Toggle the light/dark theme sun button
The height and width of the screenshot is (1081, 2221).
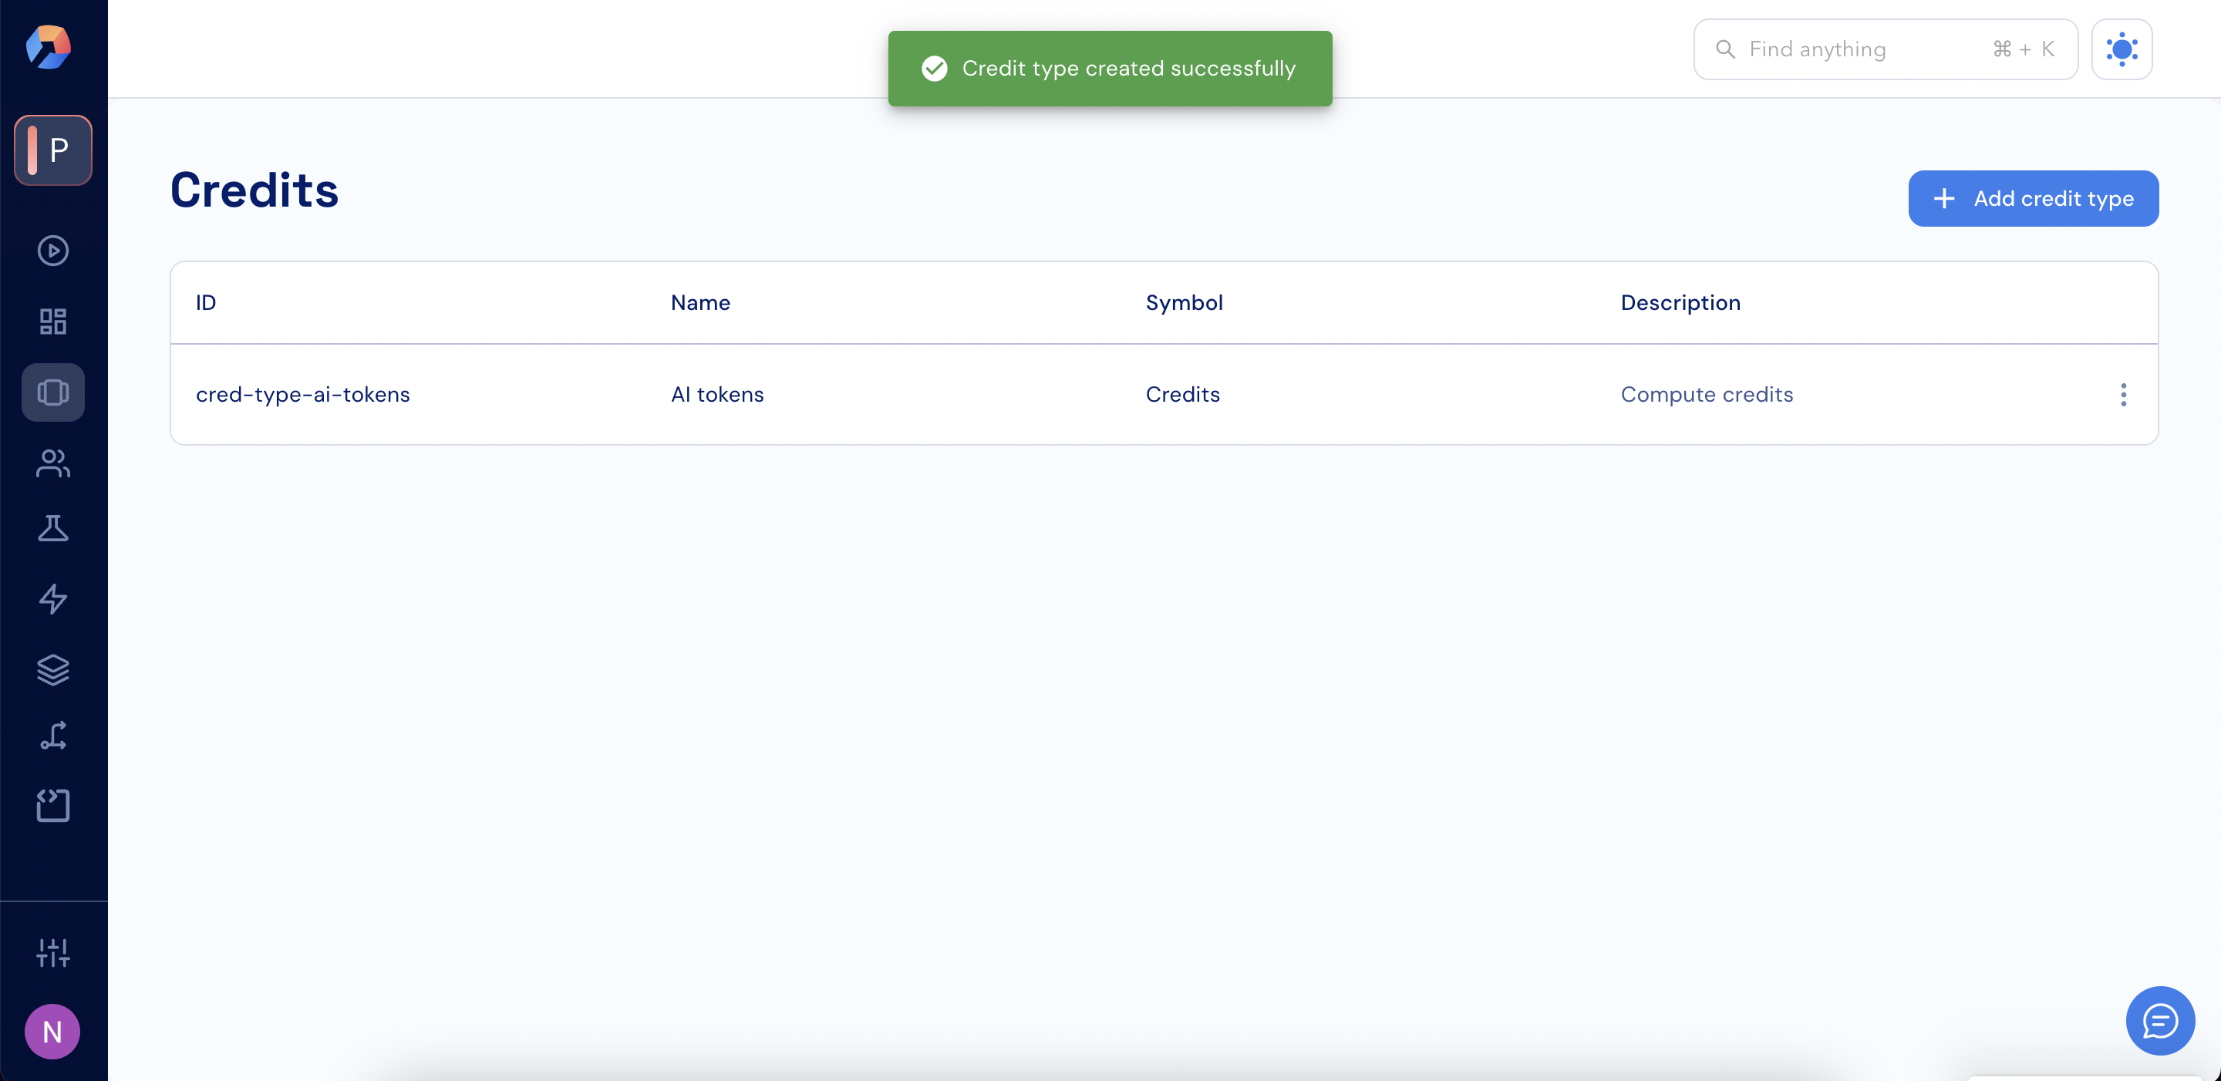click(x=2121, y=49)
